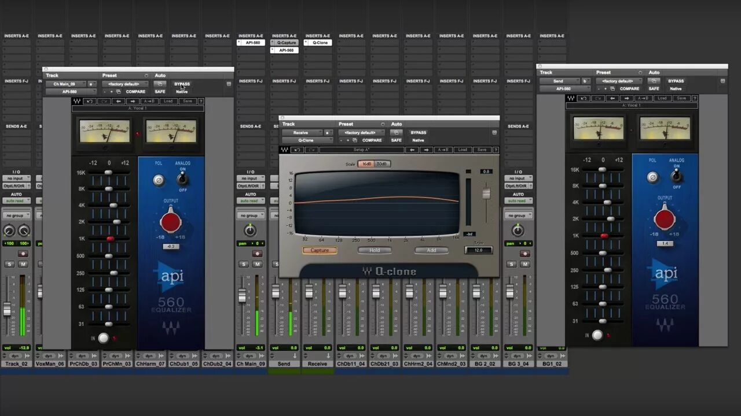The width and height of the screenshot is (741, 416).
Task: Click the red OUTPUT knob on right API-560
Action: pos(665,219)
